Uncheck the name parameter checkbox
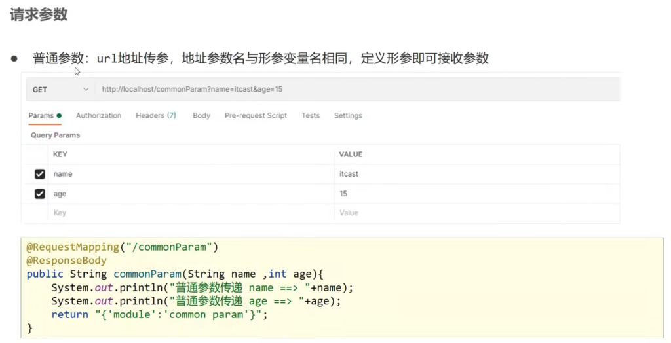 click(x=40, y=174)
